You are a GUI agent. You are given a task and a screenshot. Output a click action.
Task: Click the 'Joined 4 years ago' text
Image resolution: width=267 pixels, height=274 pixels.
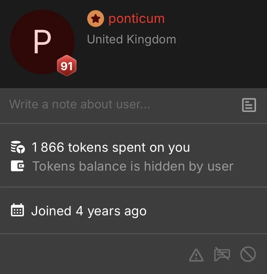[89, 211]
